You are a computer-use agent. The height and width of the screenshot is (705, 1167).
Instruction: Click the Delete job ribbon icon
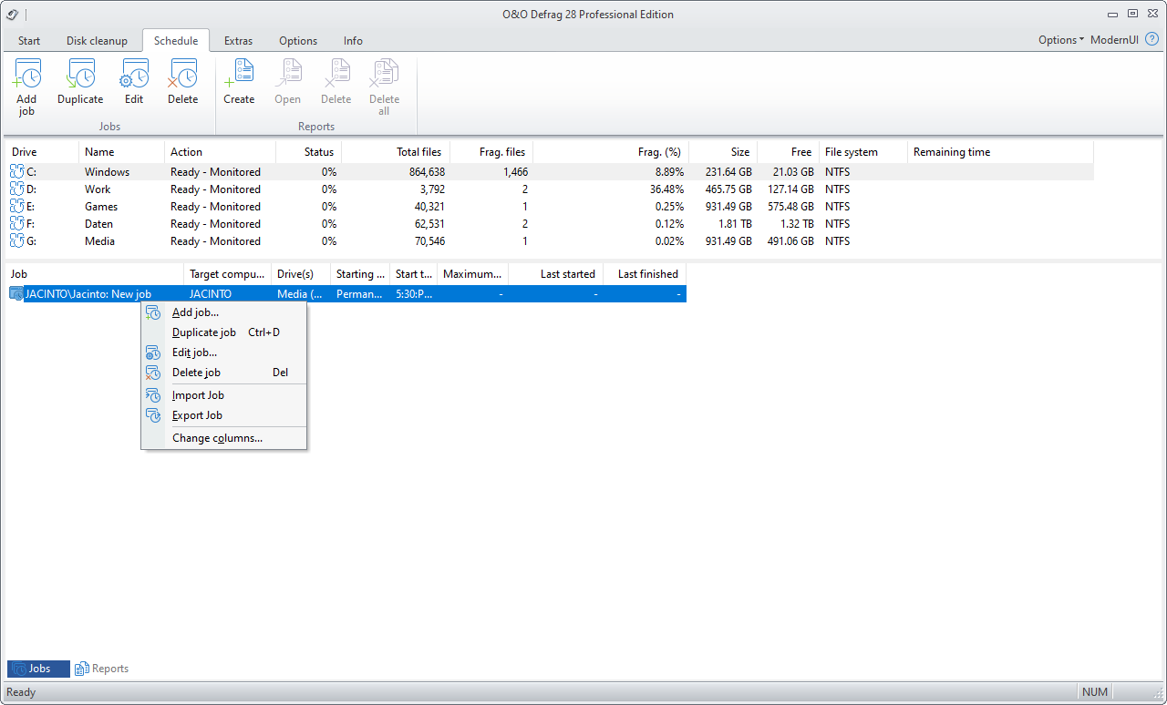coord(182,74)
